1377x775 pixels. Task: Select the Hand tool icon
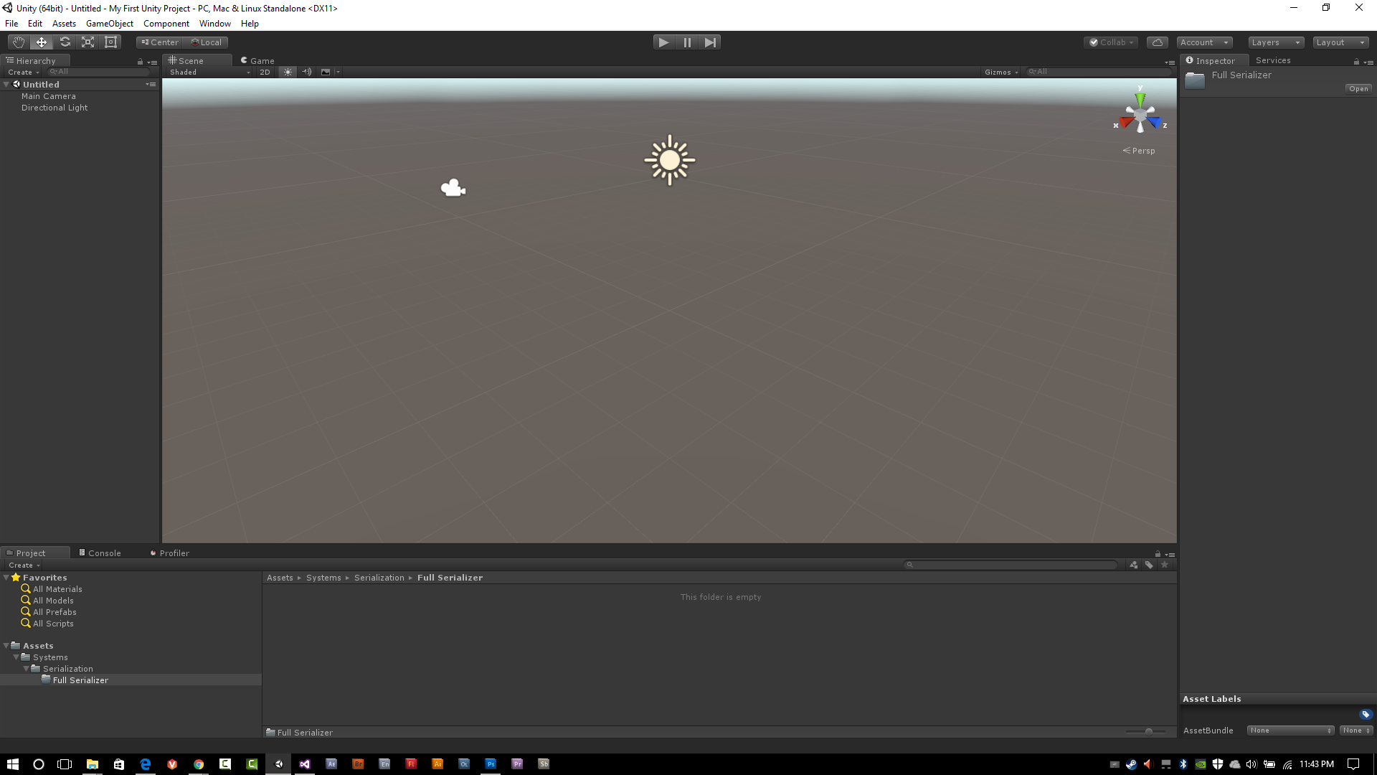point(17,42)
